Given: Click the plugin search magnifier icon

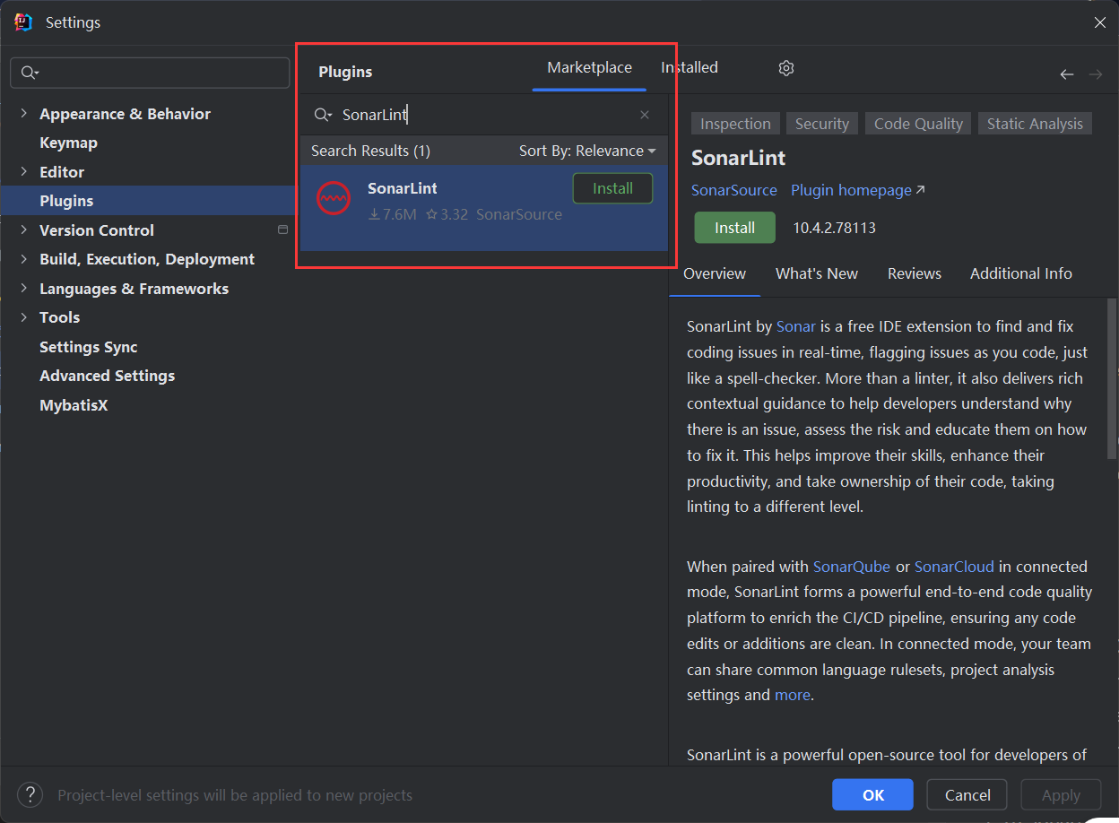Looking at the screenshot, I should point(323,115).
